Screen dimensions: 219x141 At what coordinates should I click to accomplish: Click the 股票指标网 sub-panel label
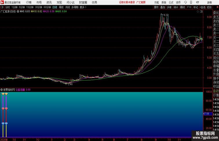9,90
